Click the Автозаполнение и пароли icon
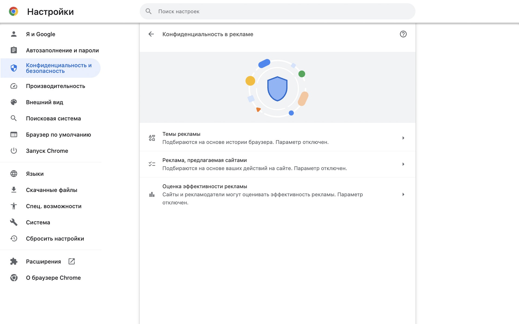 click(13, 50)
